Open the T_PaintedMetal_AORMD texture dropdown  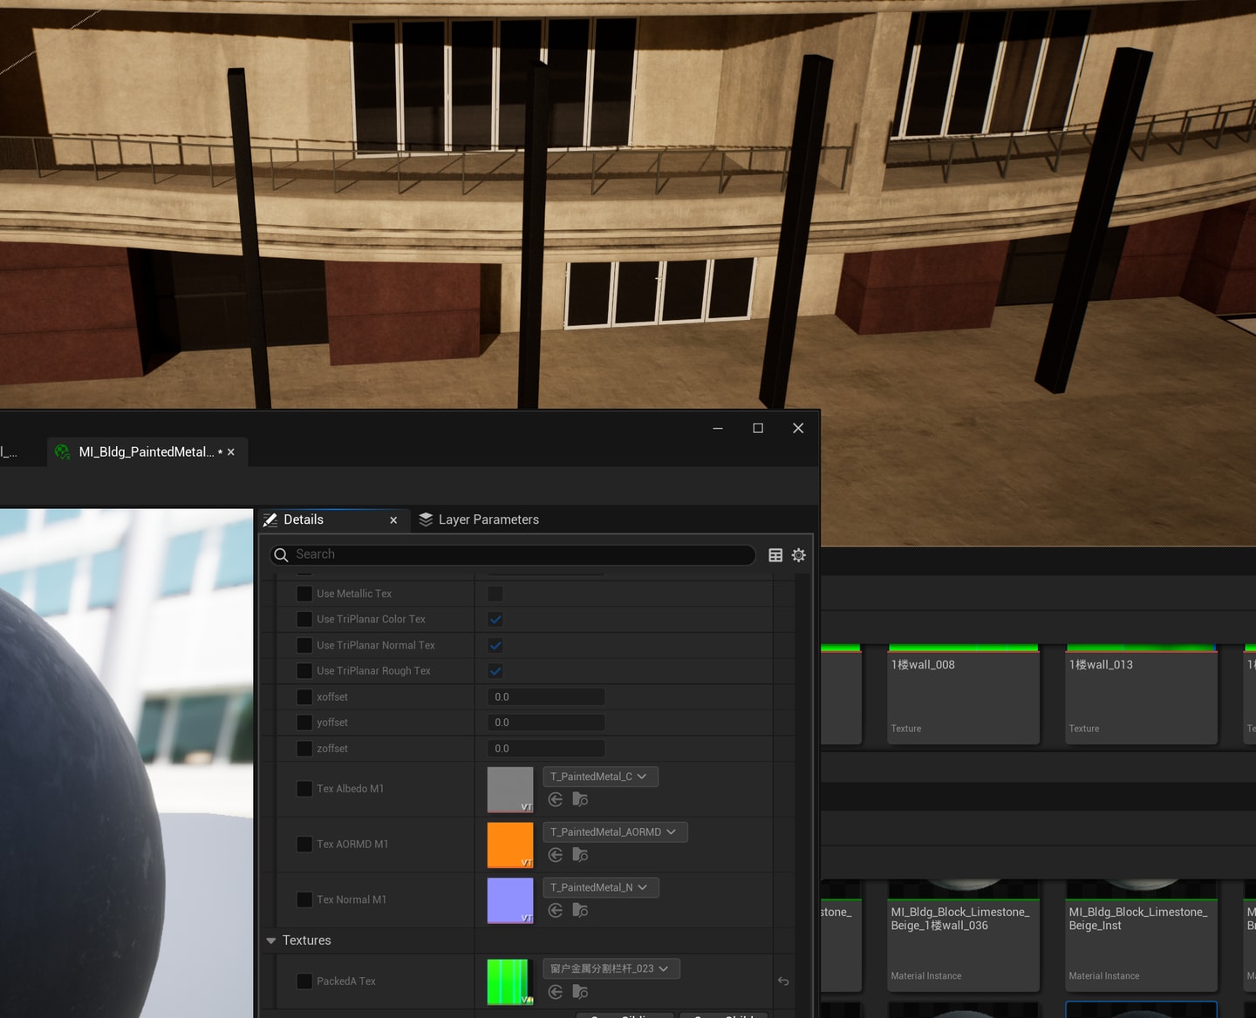(x=615, y=832)
